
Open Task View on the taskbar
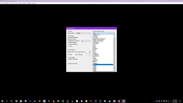pos(11,101)
